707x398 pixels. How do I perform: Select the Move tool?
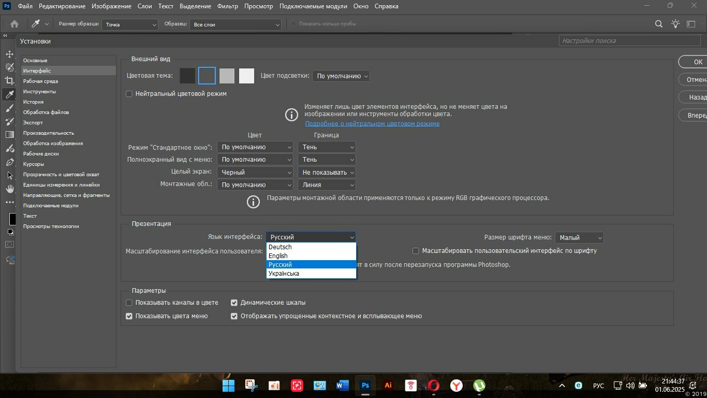click(x=9, y=54)
